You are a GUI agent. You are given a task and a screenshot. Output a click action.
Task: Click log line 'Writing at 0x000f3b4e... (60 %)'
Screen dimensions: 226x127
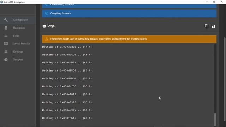click(x=67, y=118)
